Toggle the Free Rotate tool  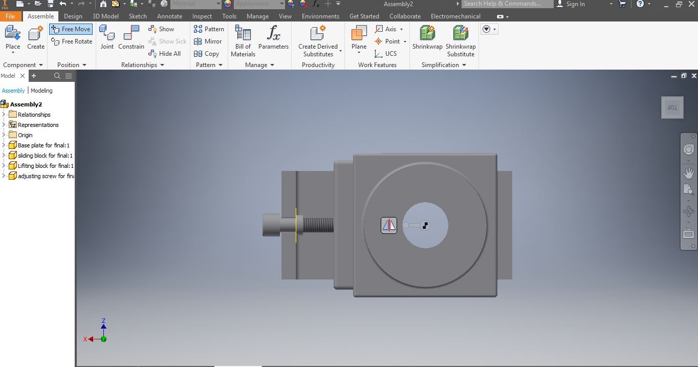pyautogui.click(x=72, y=41)
